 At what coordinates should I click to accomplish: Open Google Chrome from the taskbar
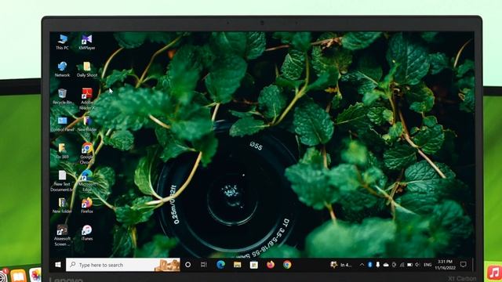tap(287, 265)
